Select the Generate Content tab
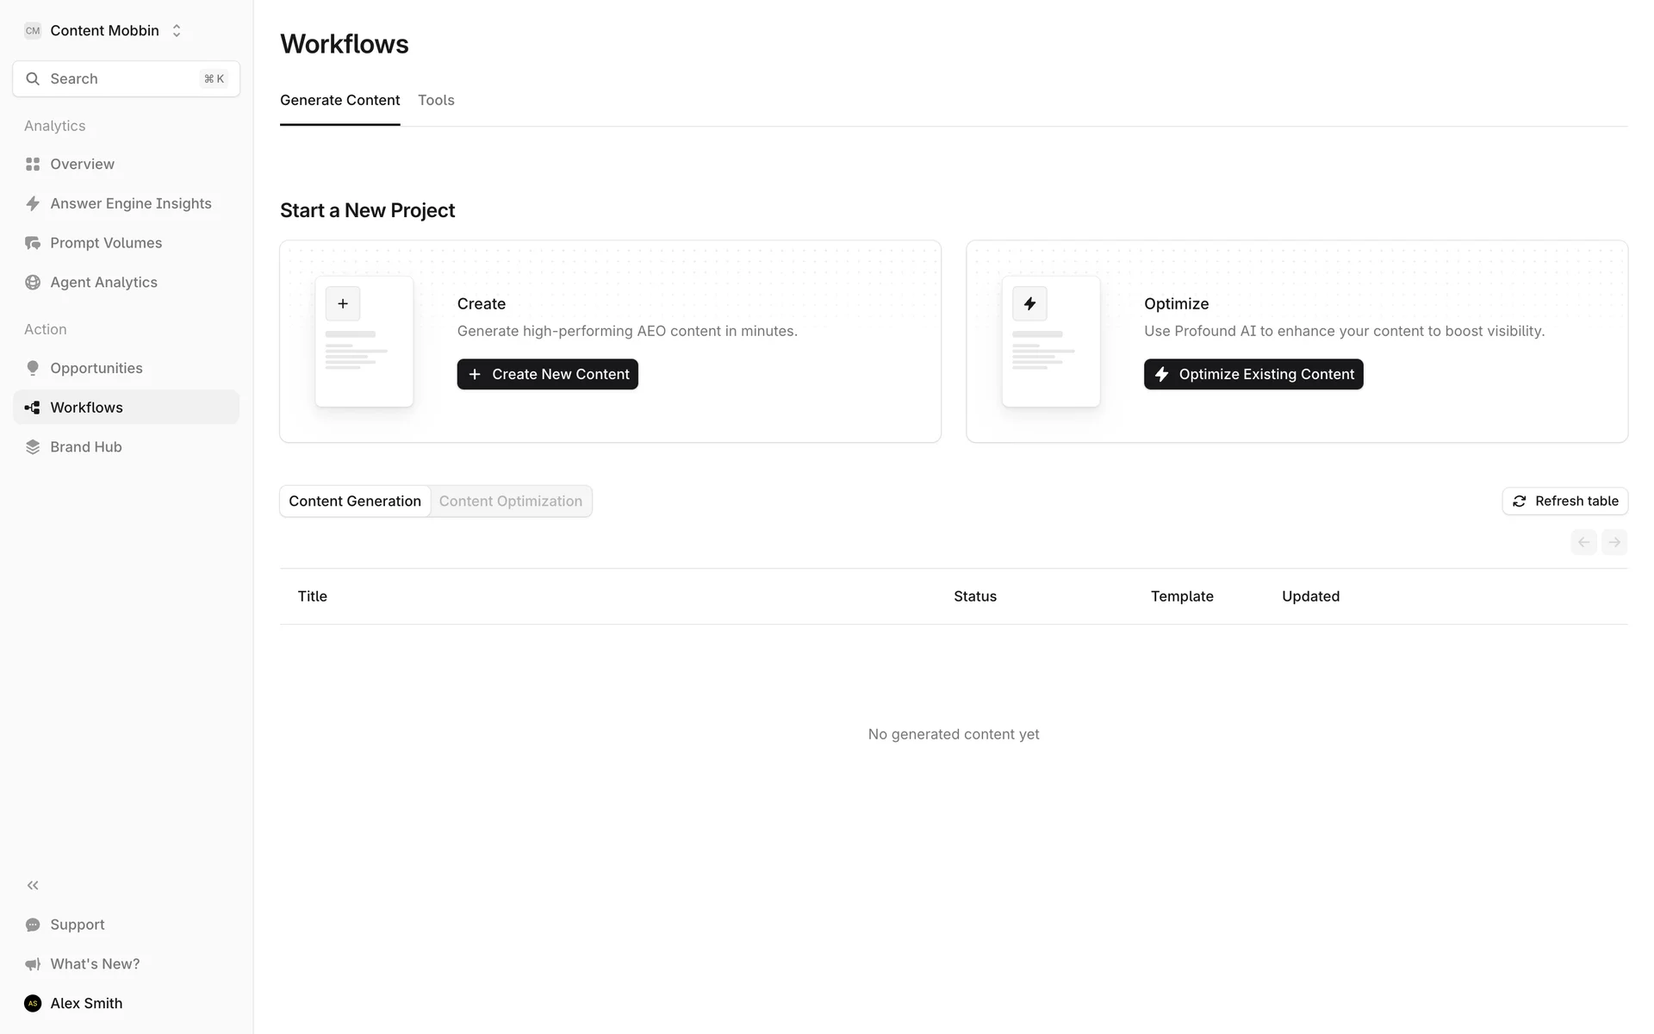This screenshot has width=1654, height=1034. 339,100
